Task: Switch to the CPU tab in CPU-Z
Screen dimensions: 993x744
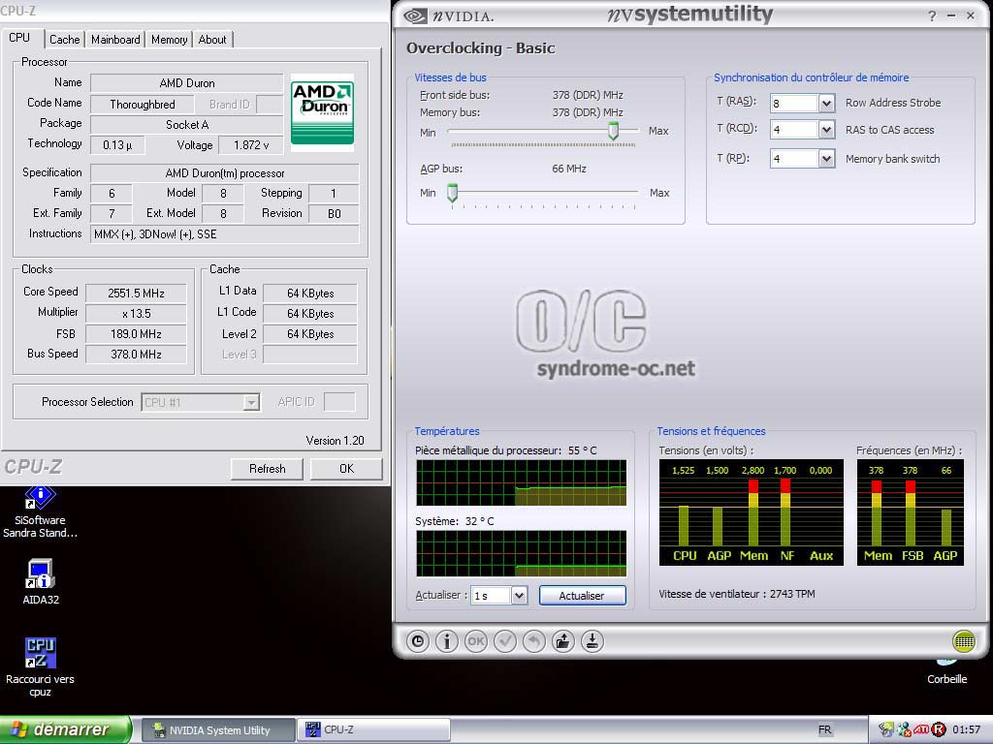Action: (x=19, y=38)
